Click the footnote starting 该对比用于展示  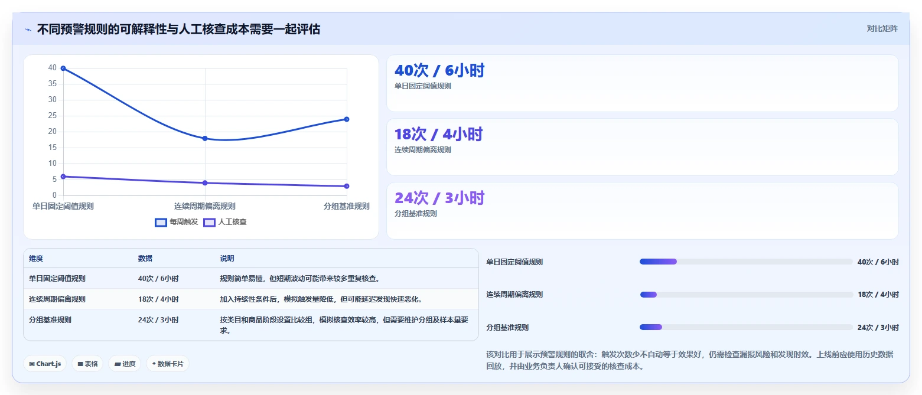[x=690, y=360]
